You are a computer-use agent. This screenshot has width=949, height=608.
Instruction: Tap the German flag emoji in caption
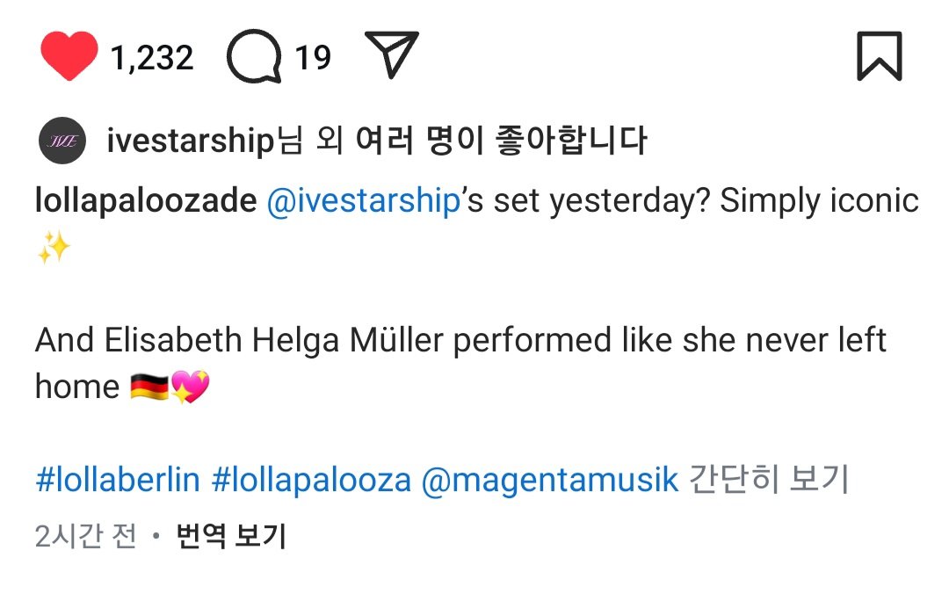[x=149, y=387]
